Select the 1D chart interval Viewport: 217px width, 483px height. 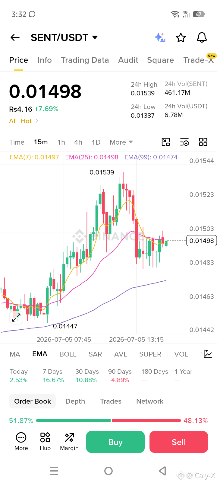coord(96,142)
